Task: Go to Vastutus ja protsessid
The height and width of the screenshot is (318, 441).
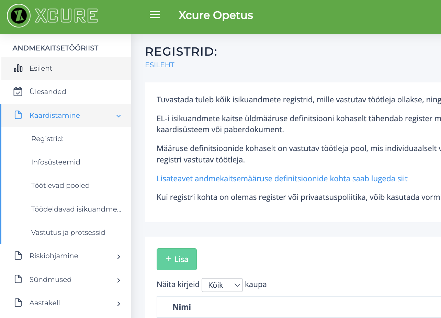Action: [68, 232]
